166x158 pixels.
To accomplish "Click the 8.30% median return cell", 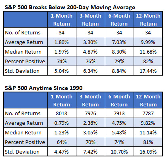I will [x=119, y=52].
